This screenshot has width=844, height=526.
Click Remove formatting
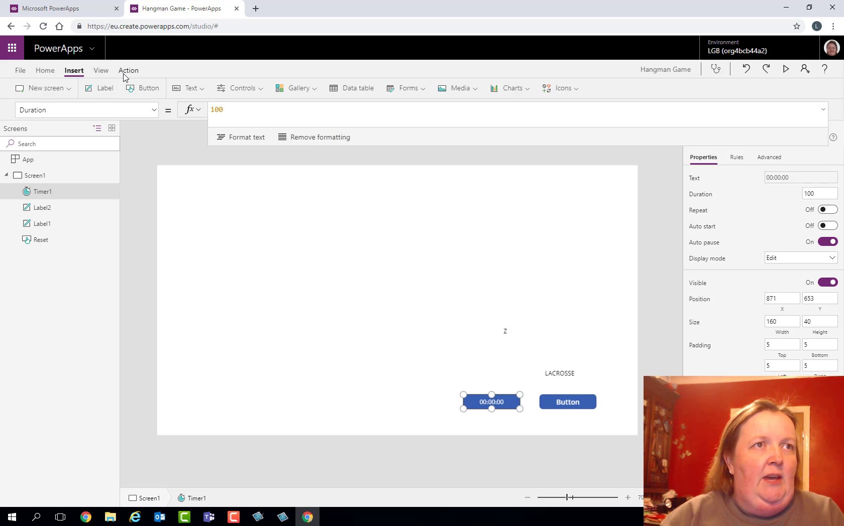tap(314, 137)
